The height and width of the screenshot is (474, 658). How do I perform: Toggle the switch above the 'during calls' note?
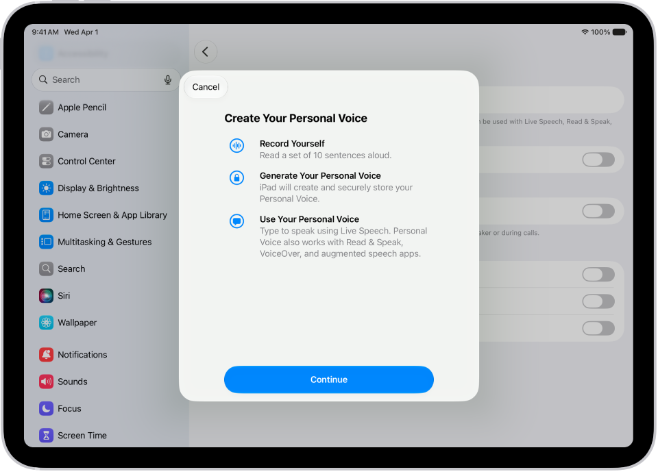click(598, 212)
